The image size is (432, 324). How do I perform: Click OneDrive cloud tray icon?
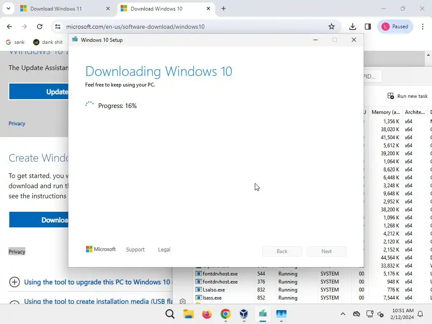point(356,314)
